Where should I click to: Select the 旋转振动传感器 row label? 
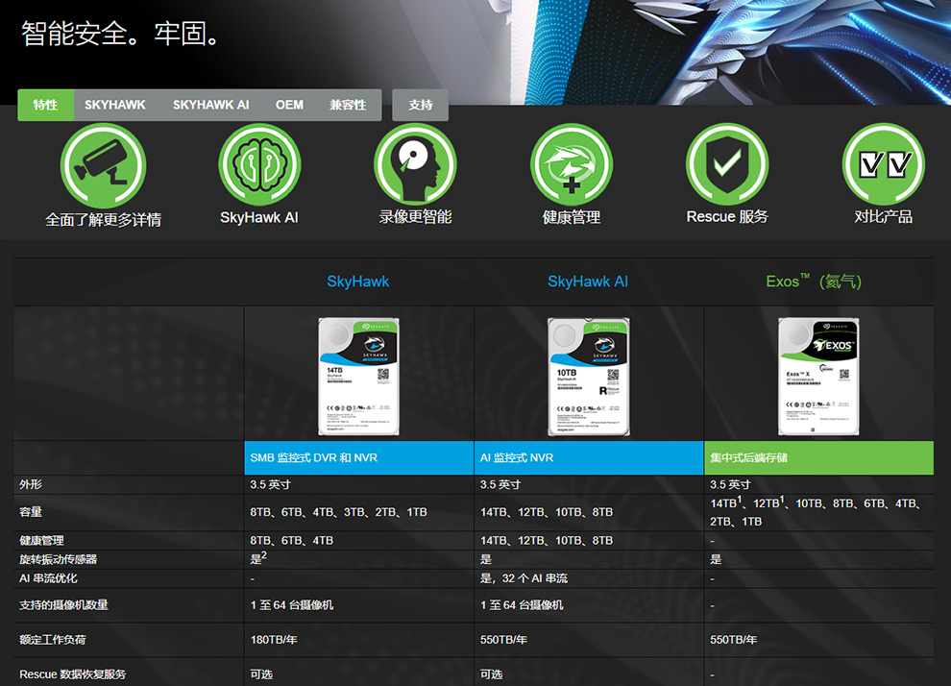pyautogui.click(x=59, y=559)
